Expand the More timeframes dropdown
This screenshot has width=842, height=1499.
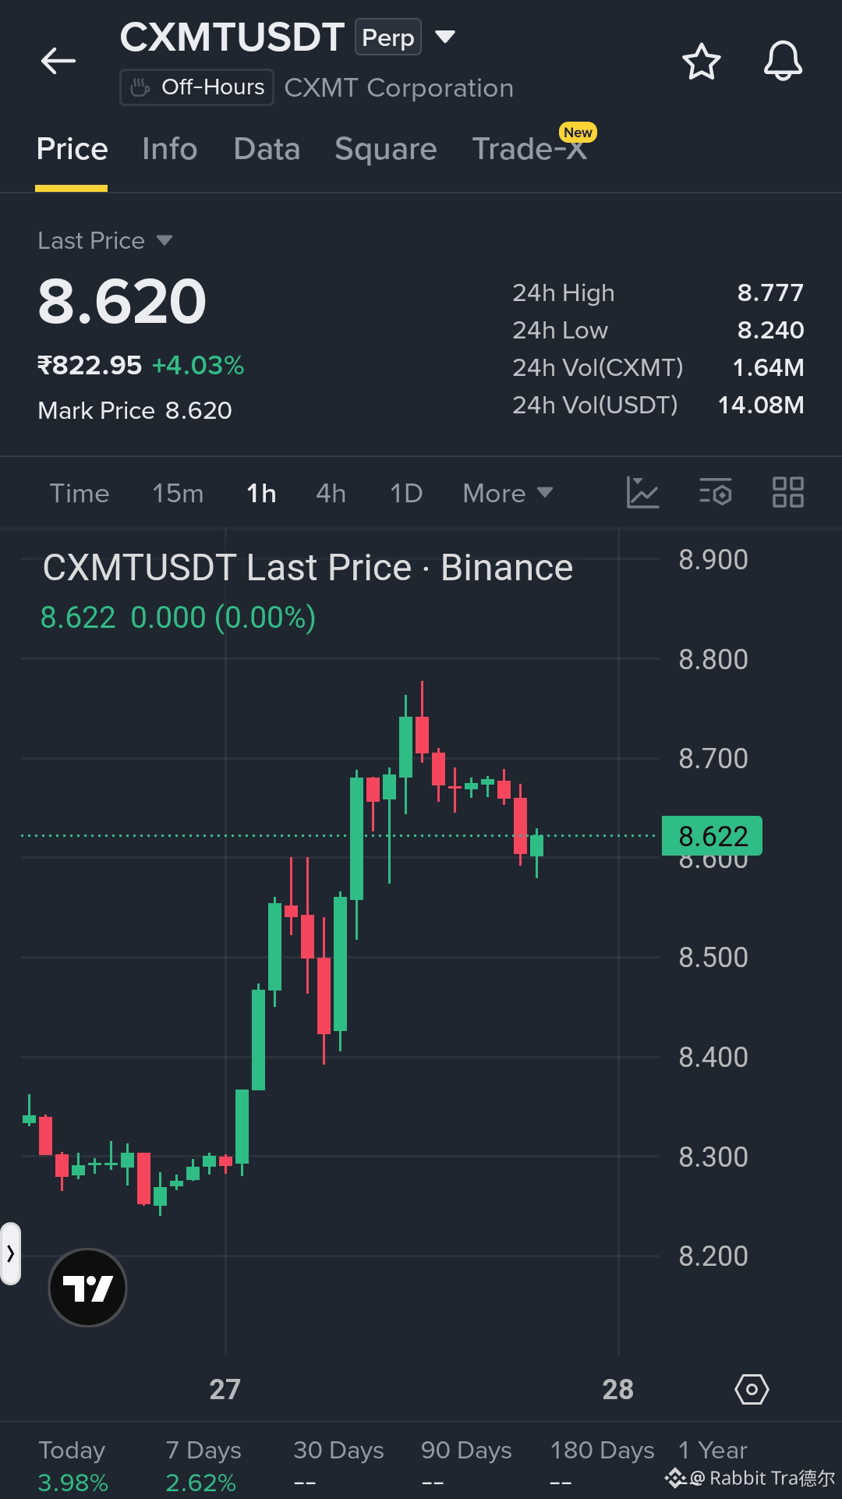508,493
